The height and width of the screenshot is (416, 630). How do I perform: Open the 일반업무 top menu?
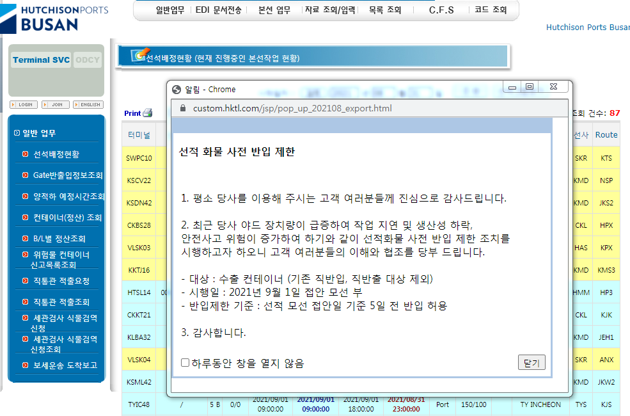[170, 10]
